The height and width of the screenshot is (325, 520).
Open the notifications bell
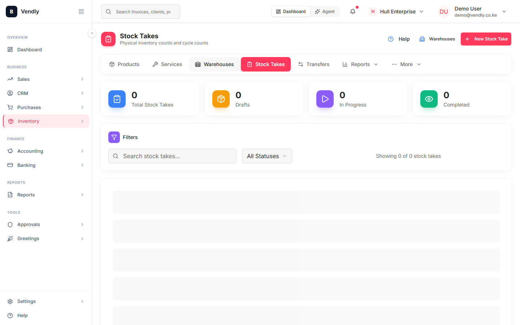(x=353, y=12)
